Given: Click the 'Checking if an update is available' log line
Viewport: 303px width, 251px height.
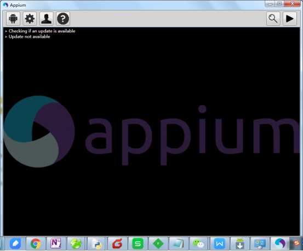Looking at the screenshot, I should (42, 31).
